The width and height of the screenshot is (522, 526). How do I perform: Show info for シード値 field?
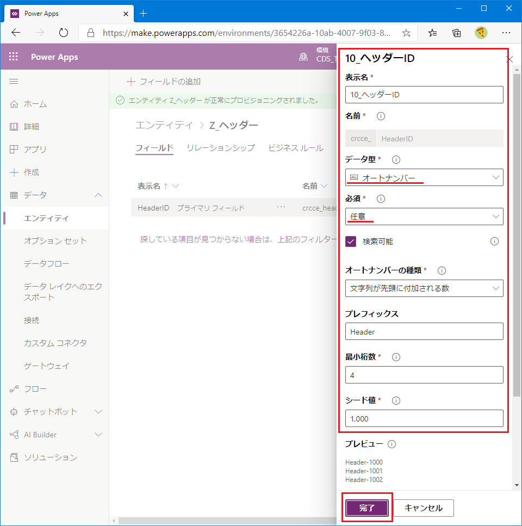tap(396, 400)
